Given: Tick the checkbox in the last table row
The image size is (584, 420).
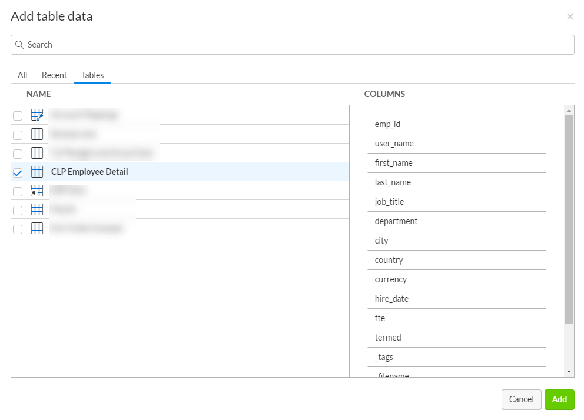Looking at the screenshot, I should tap(18, 229).
